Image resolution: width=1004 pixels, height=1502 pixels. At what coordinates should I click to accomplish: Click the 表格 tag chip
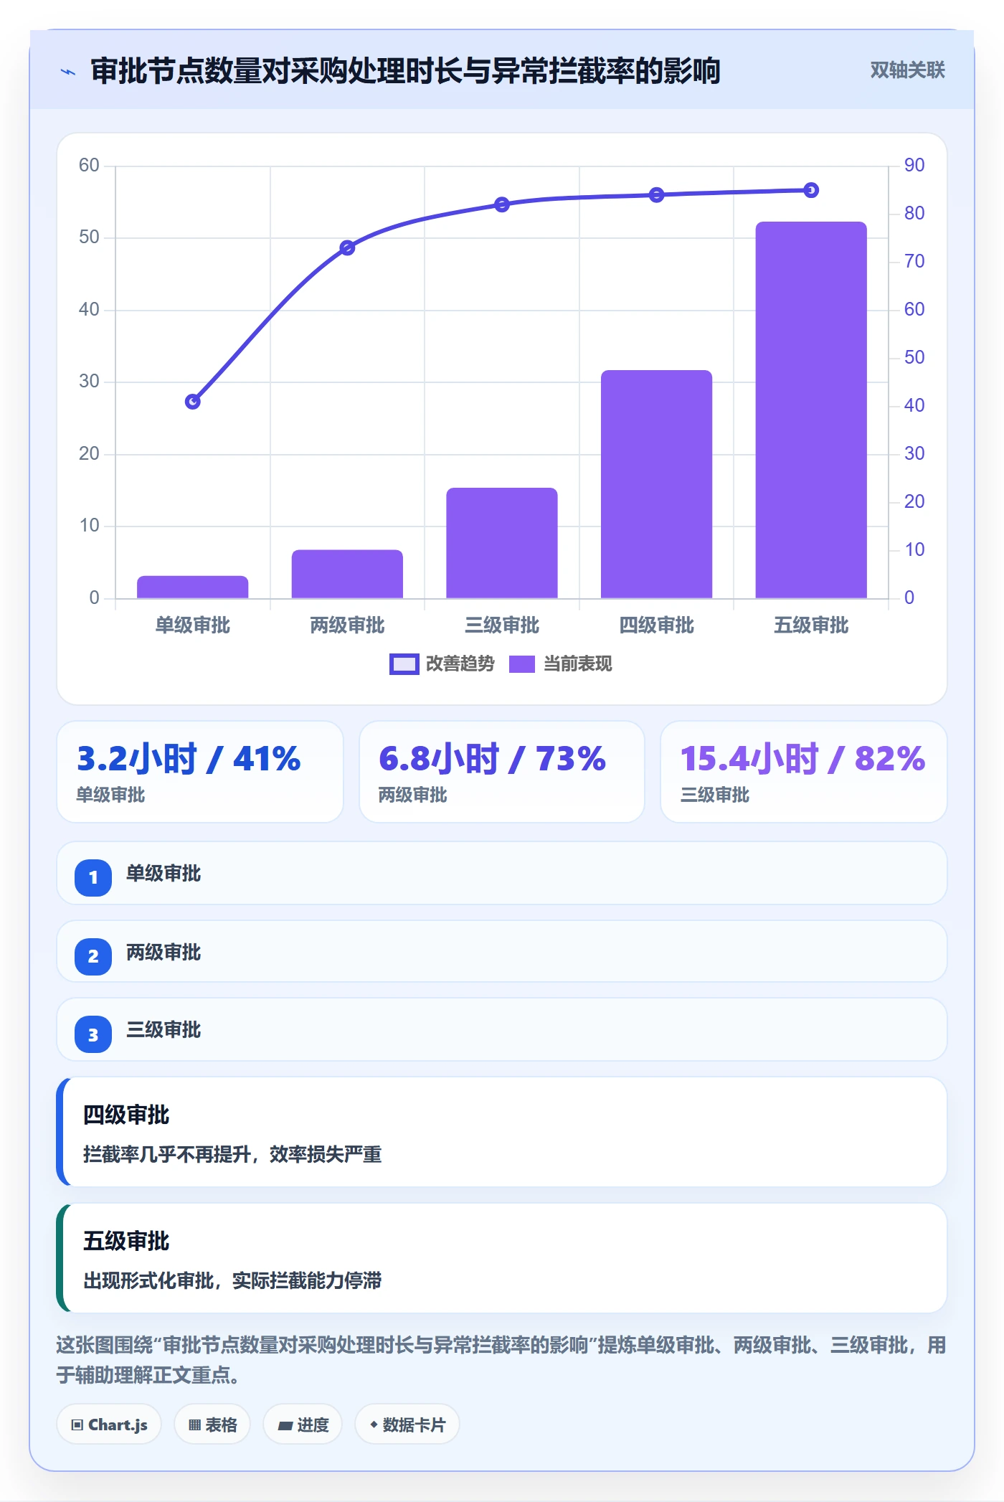point(212,1425)
